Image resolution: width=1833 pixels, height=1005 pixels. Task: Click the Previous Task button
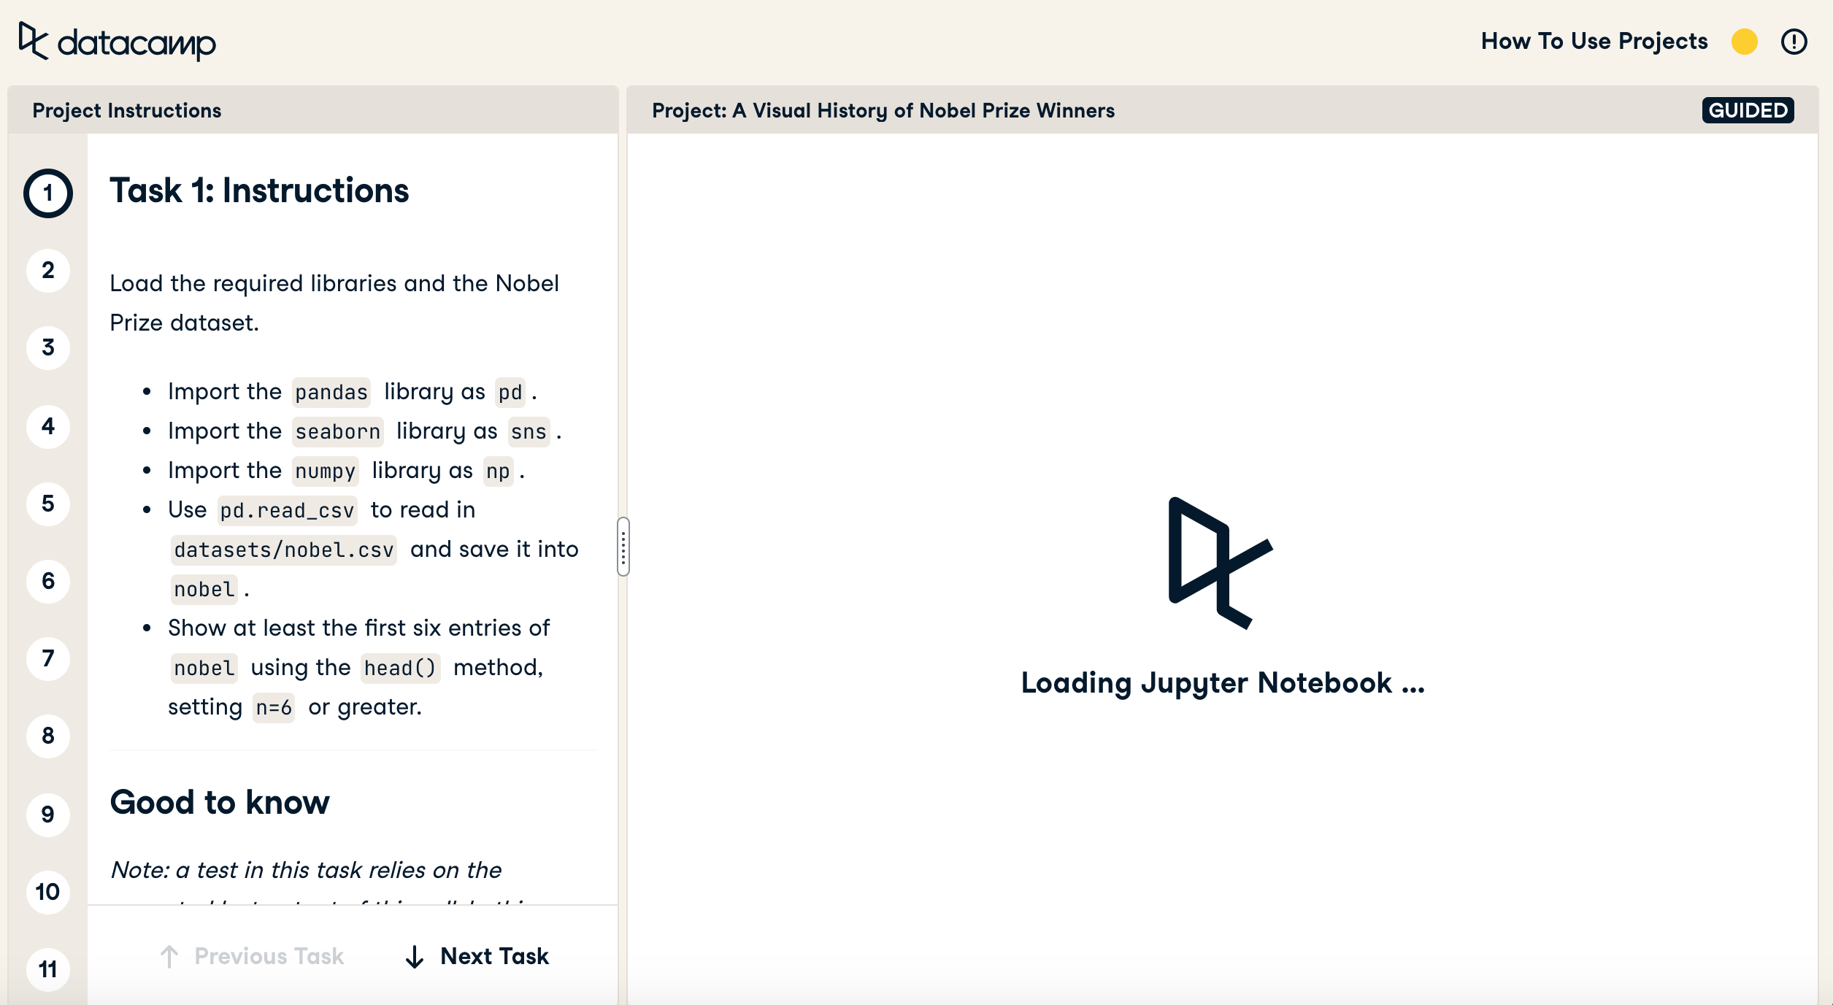[x=252, y=956]
